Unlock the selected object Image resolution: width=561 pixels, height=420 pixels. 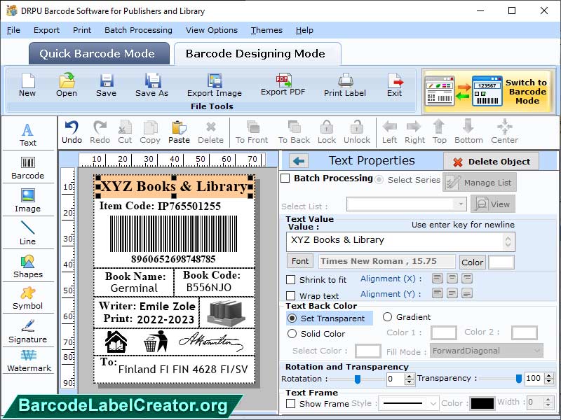(x=357, y=132)
